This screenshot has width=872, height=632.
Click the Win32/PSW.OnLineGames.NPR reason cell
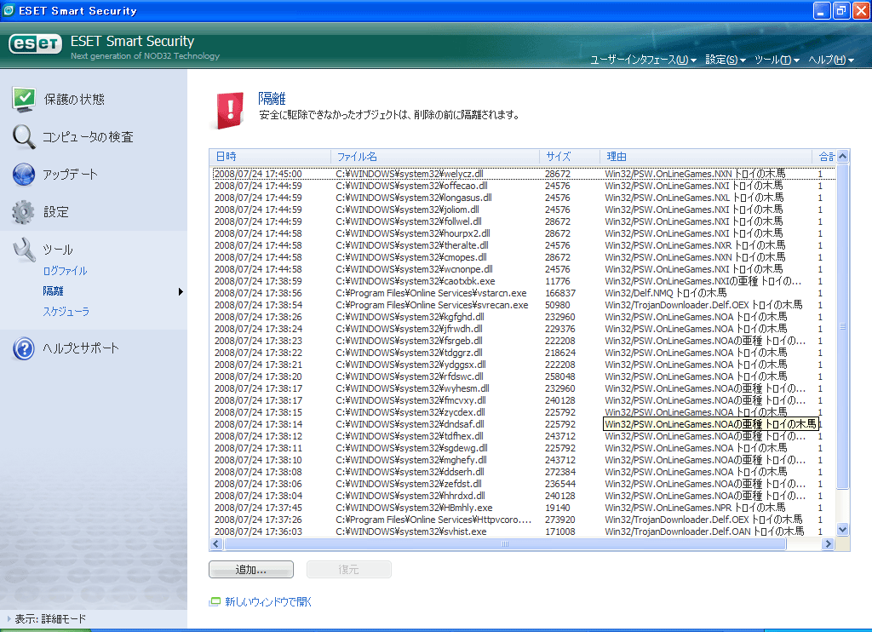[x=695, y=508]
